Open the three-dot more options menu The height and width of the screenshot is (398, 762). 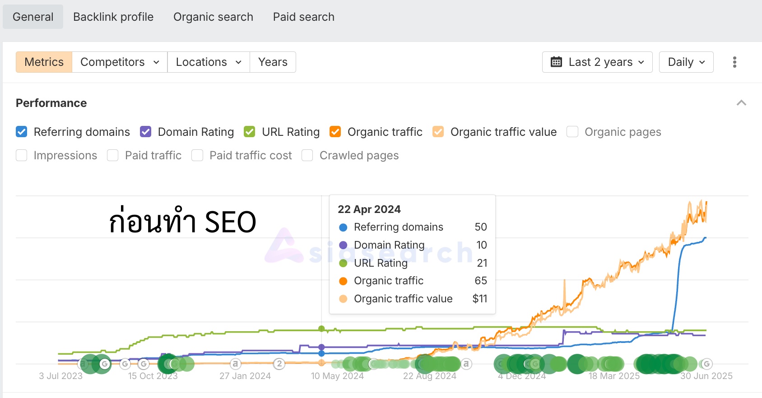(734, 62)
